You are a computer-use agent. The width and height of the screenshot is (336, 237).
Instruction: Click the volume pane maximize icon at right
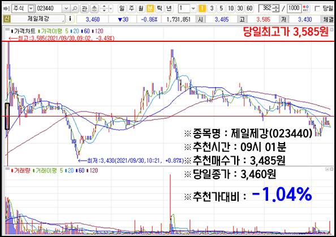327,169
